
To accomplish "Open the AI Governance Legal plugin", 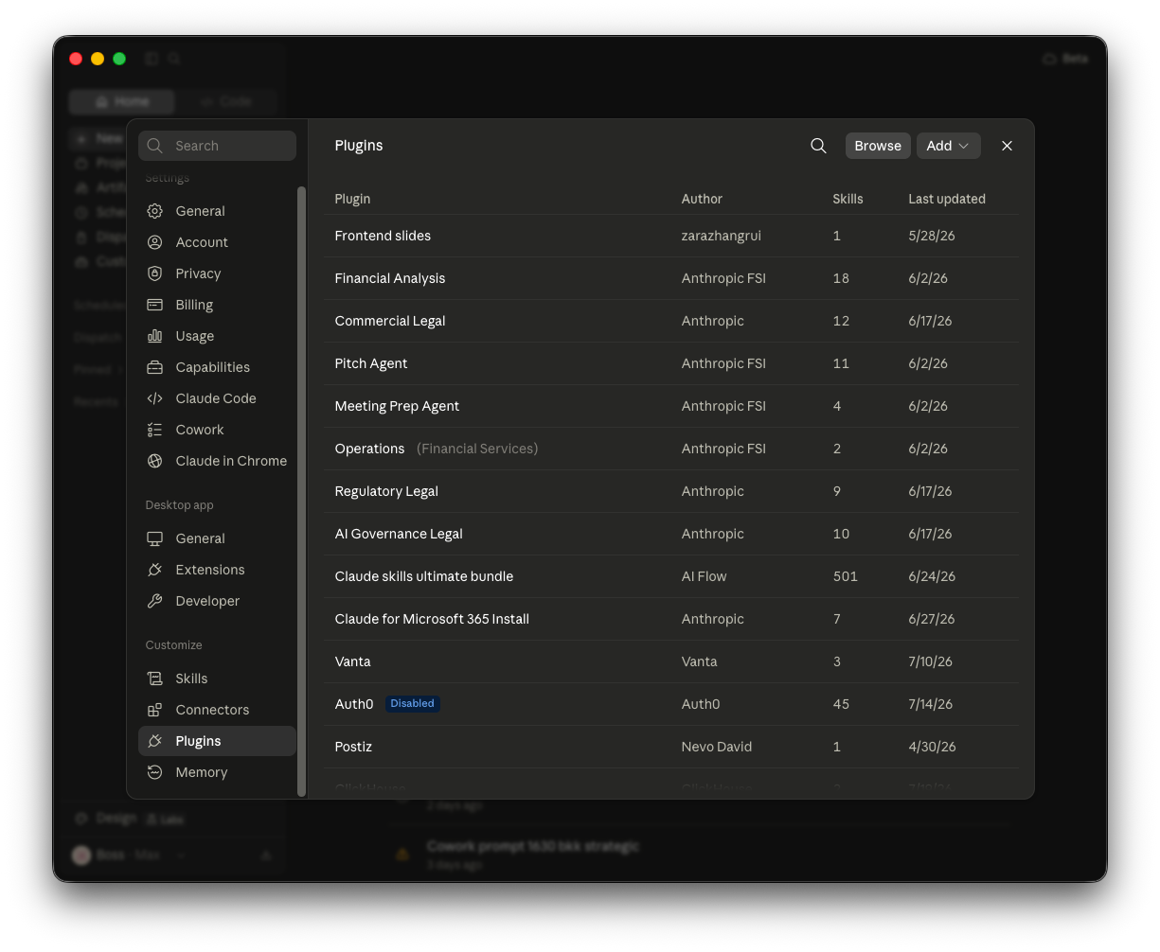I will pos(399,534).
